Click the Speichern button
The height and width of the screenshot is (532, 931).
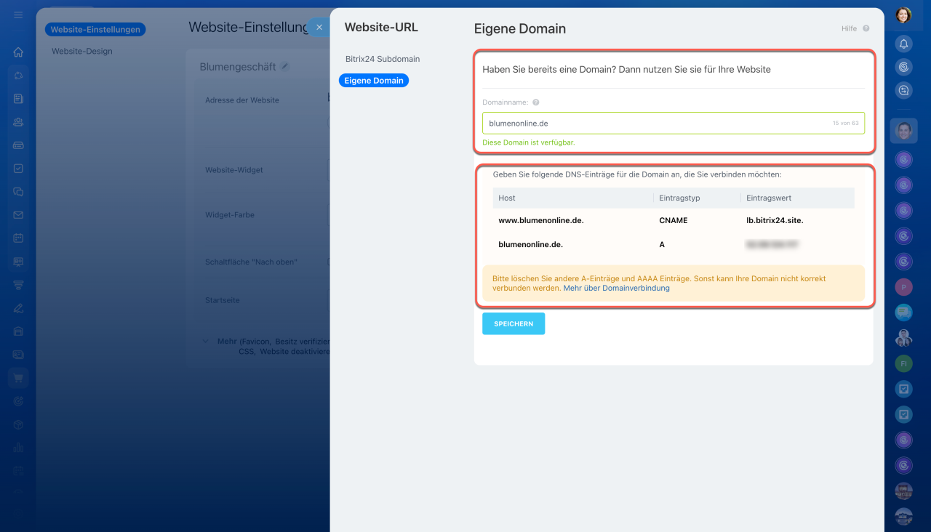coord(514,323)
